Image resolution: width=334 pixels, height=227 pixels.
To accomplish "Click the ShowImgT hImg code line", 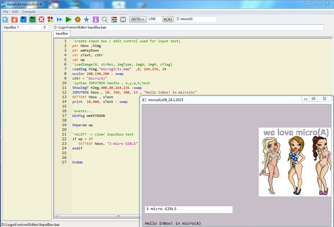I will (x=107, y=88).
